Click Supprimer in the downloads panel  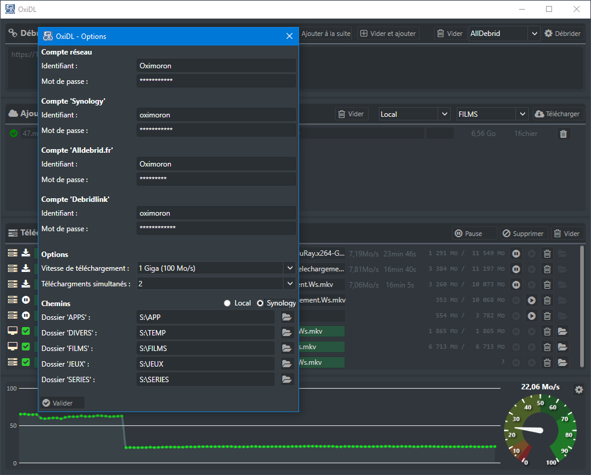pyautogui.click(x=523, y=234)
